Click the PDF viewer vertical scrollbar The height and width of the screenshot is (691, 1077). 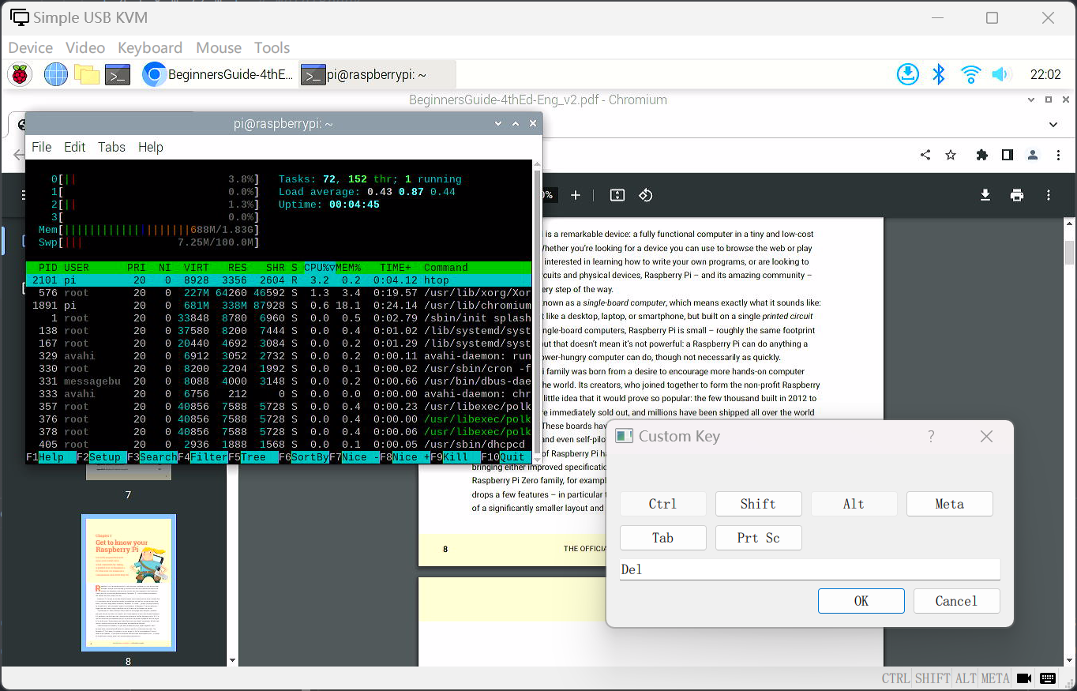pos(1069,253)
